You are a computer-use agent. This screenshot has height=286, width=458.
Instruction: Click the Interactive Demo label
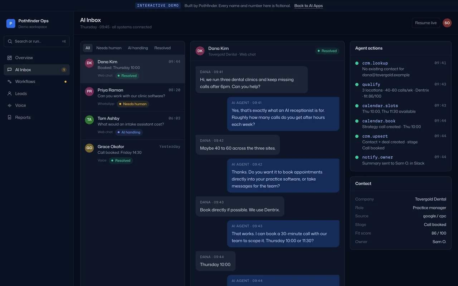(x=158, y=6)
